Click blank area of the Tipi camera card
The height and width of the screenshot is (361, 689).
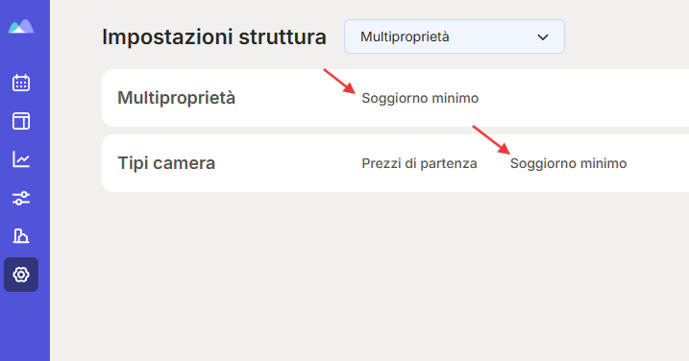(659, 163)
